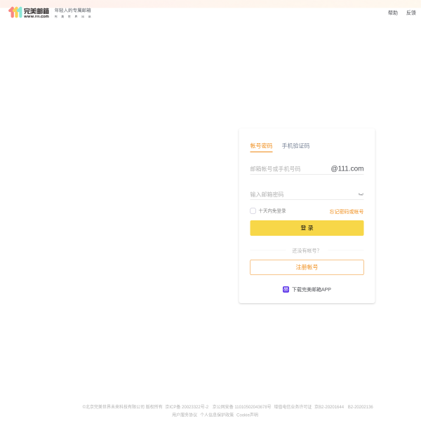Click the 京ICP备 20023322号-2 footer link
This screenshot has width=421, height=421.
click(x=187, y=407)
